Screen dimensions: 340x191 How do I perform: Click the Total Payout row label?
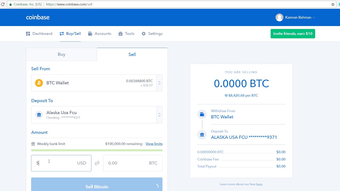pyautogui.click(x=207, y=166)
